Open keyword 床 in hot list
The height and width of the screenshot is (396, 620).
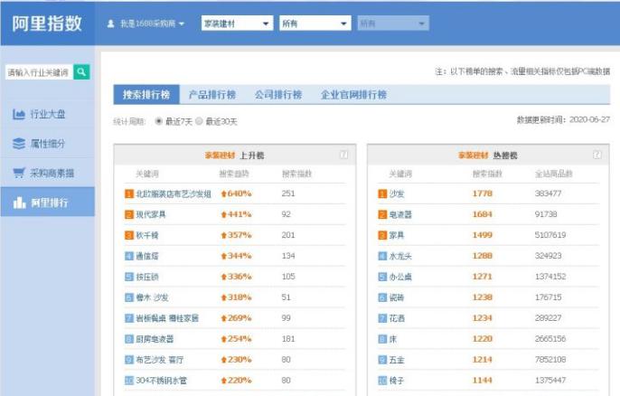(393, 339)
